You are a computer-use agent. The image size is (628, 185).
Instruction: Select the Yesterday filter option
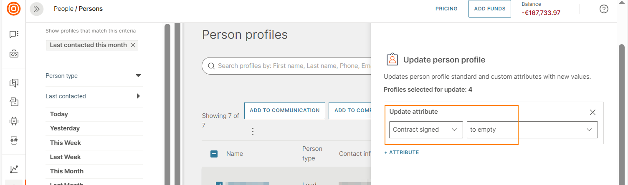pos(65,128)
